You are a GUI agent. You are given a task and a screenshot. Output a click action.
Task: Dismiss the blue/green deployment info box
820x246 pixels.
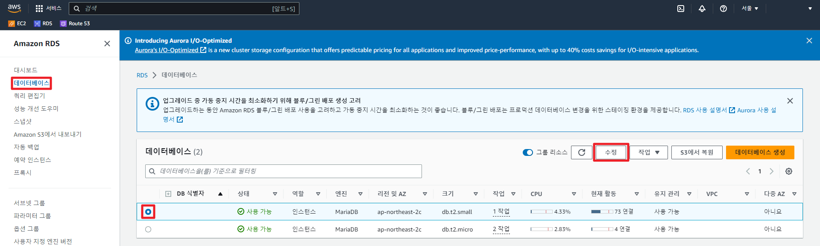pos(790,101)
